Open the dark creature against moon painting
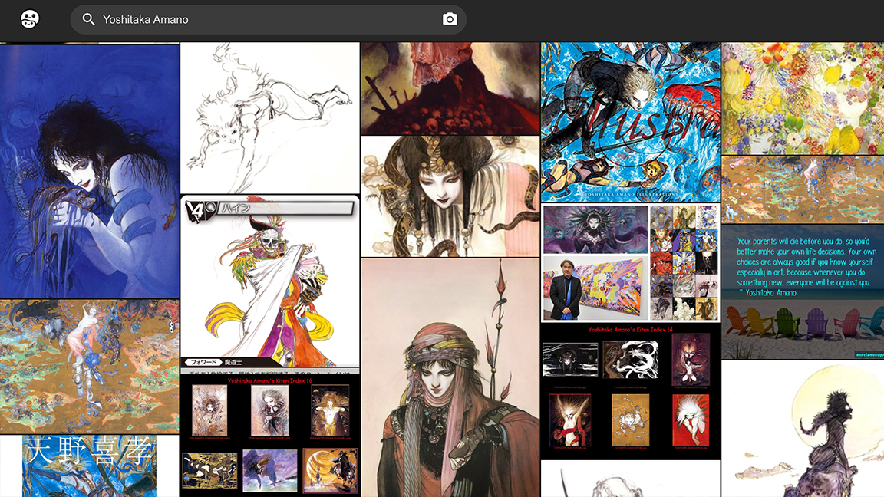The width and height of the screenshot is (884, 497). (803, 429)
